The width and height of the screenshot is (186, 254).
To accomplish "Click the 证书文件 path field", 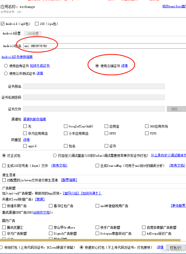I will 94,109.
